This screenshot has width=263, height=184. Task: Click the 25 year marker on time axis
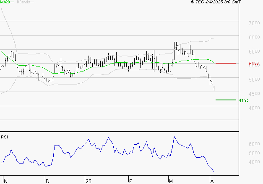pyautogui.click(x=88, y=181)
